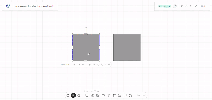Fit the canvas content to the screen
The height and width of the screenshot is (100, 212).
196,6
